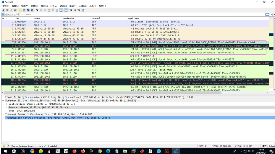Open the 编辑(E) menu
Image resolution: width=275 pixels, height=154 pixels.
(15, 6)
